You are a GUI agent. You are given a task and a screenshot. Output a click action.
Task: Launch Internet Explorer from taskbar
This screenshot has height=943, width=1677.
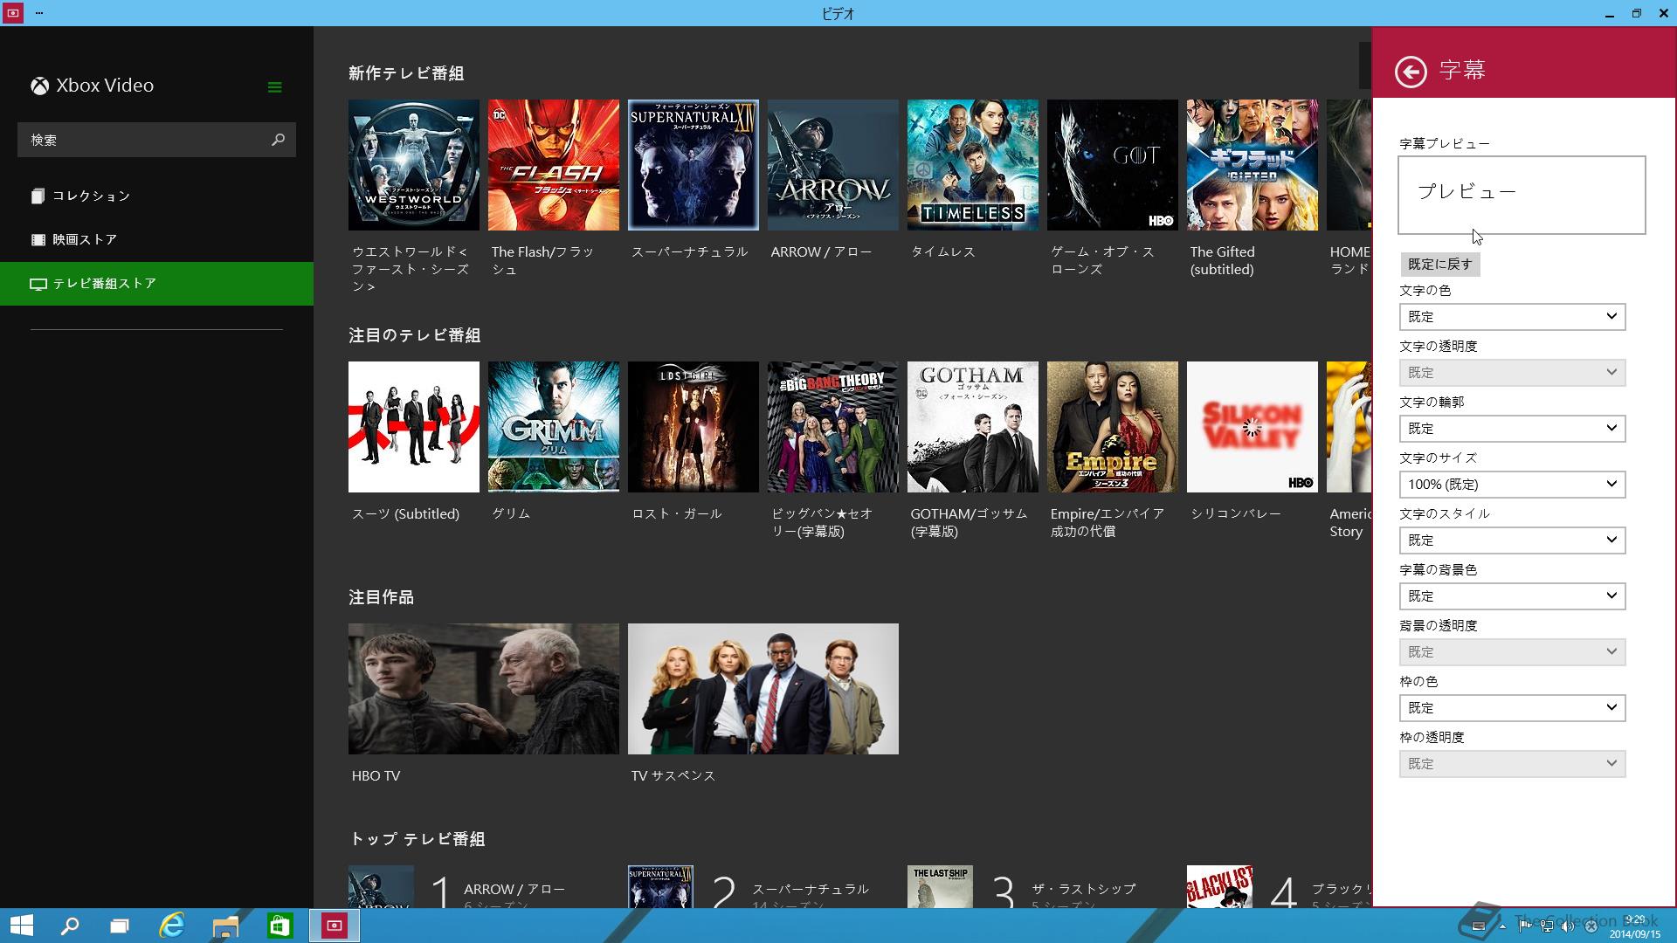pos(172,926)
